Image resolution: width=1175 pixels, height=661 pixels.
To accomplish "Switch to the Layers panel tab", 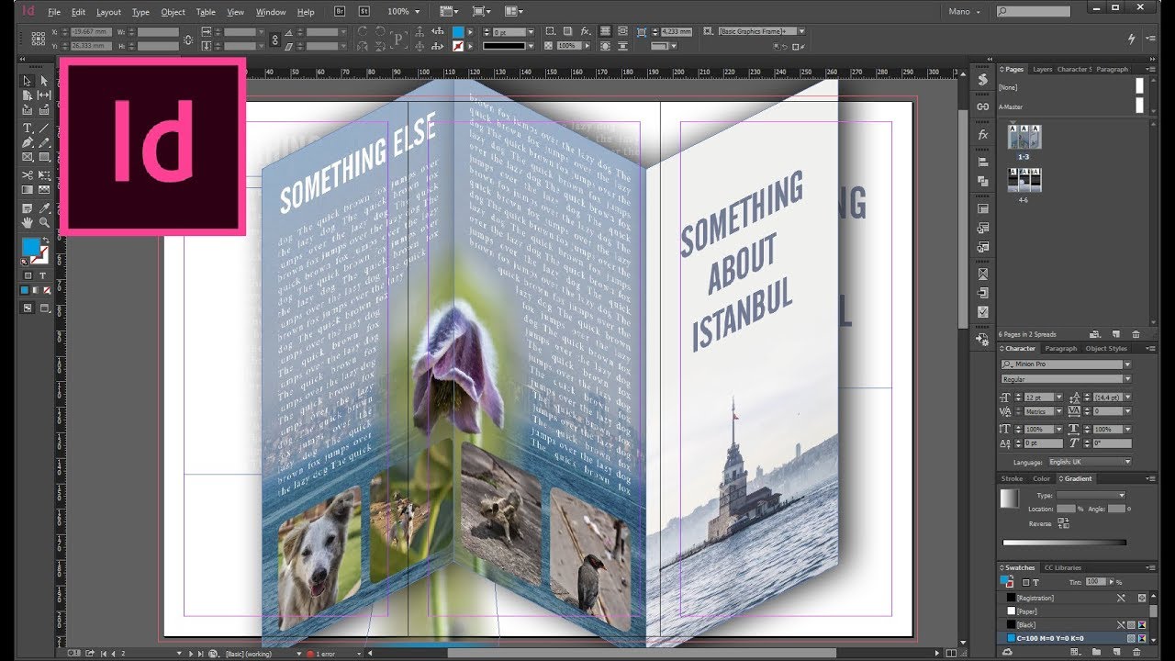I will pyautogui.click(x=1043, y=70).
